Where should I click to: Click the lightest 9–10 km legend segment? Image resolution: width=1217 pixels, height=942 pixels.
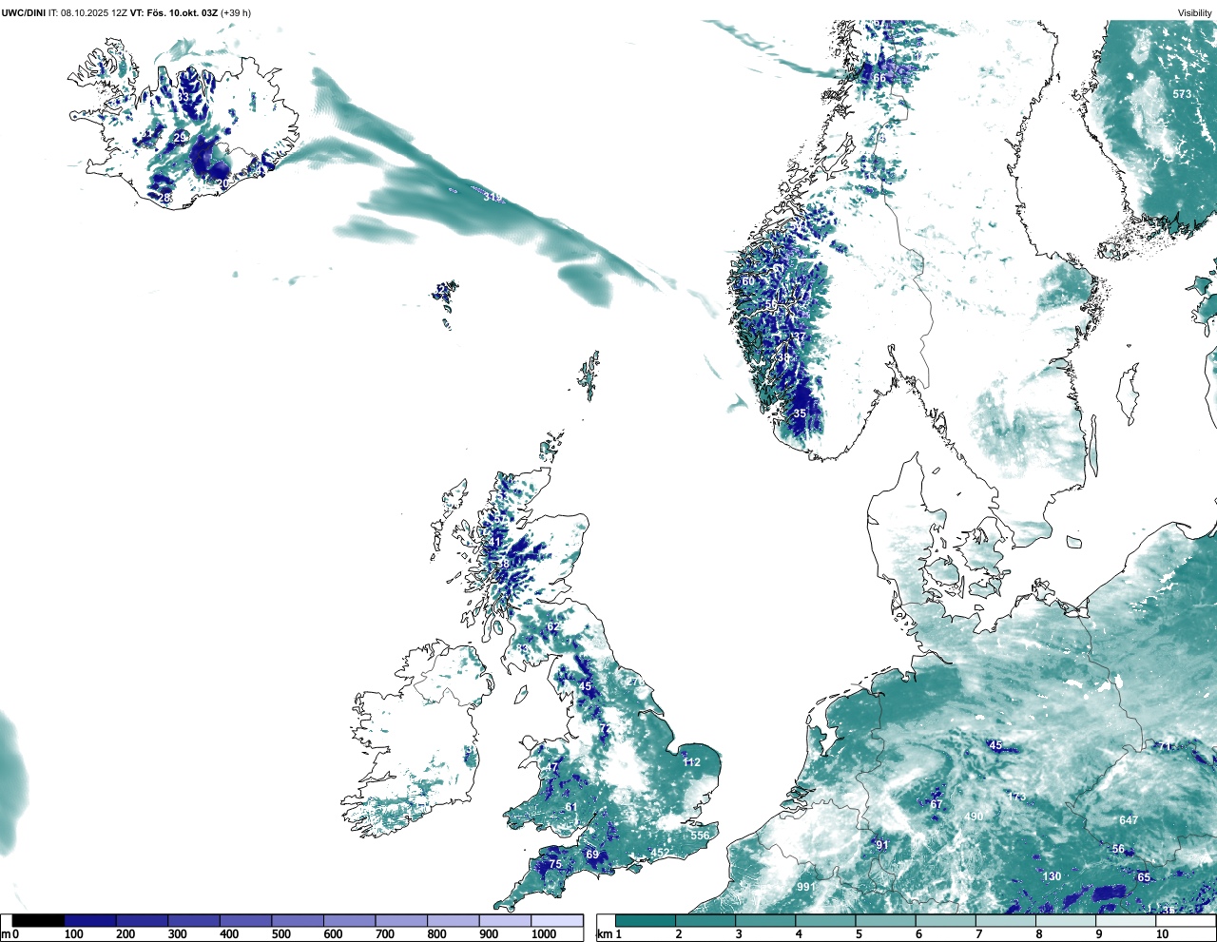coord(1127,920)
